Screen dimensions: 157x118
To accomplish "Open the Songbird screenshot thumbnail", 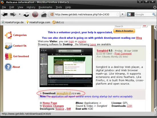I will coord(66,67).
